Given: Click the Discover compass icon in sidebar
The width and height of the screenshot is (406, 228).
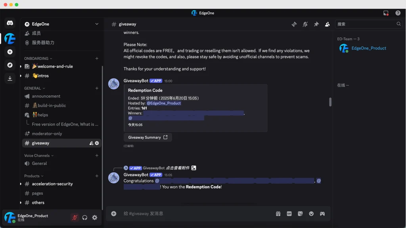Looking at the screenshot, I should pos(10,65).
